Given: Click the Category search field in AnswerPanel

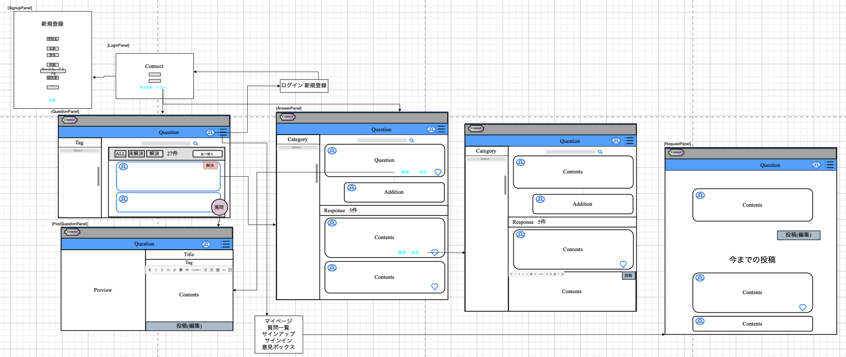Looking at the screenshot, I should 298,148.
